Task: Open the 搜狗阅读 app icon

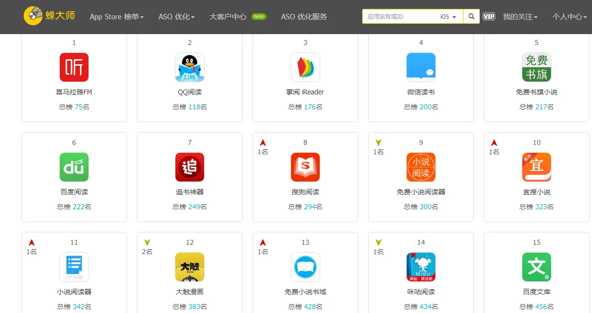Action: coord(305,167)
